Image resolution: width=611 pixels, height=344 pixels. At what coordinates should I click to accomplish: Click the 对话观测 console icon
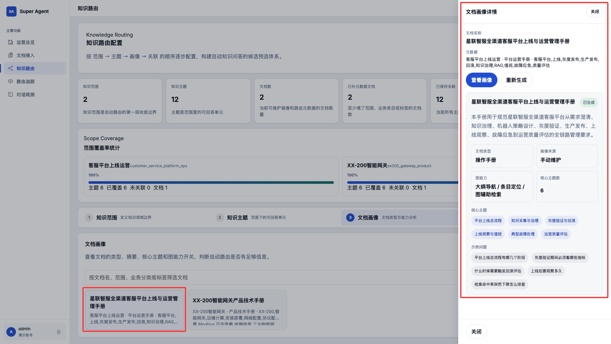click(x=11, y=94)
